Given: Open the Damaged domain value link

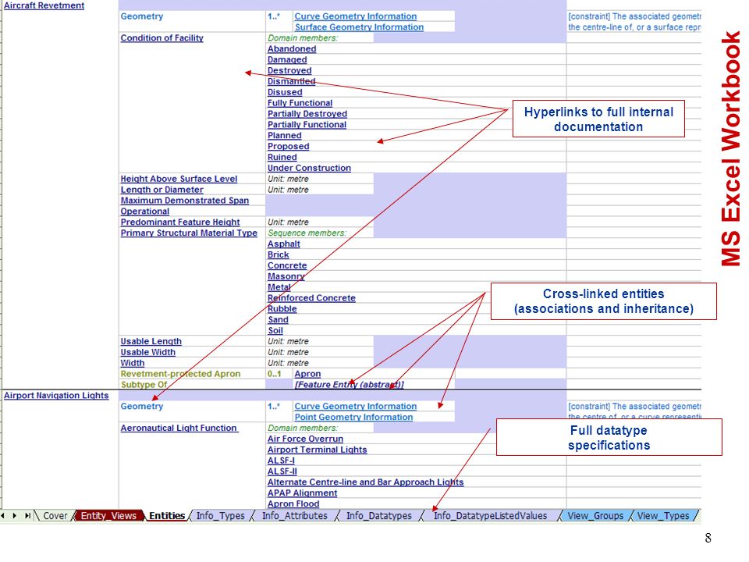Looking at the screenshot, I should click(x=287, y=60).
